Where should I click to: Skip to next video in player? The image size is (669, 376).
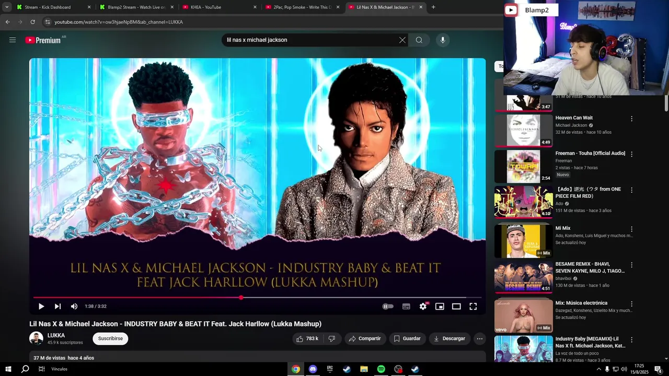(x=57, y=307)
